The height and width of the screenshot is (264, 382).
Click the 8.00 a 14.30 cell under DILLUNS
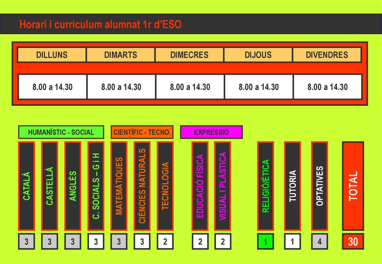(x=52, y=87)
